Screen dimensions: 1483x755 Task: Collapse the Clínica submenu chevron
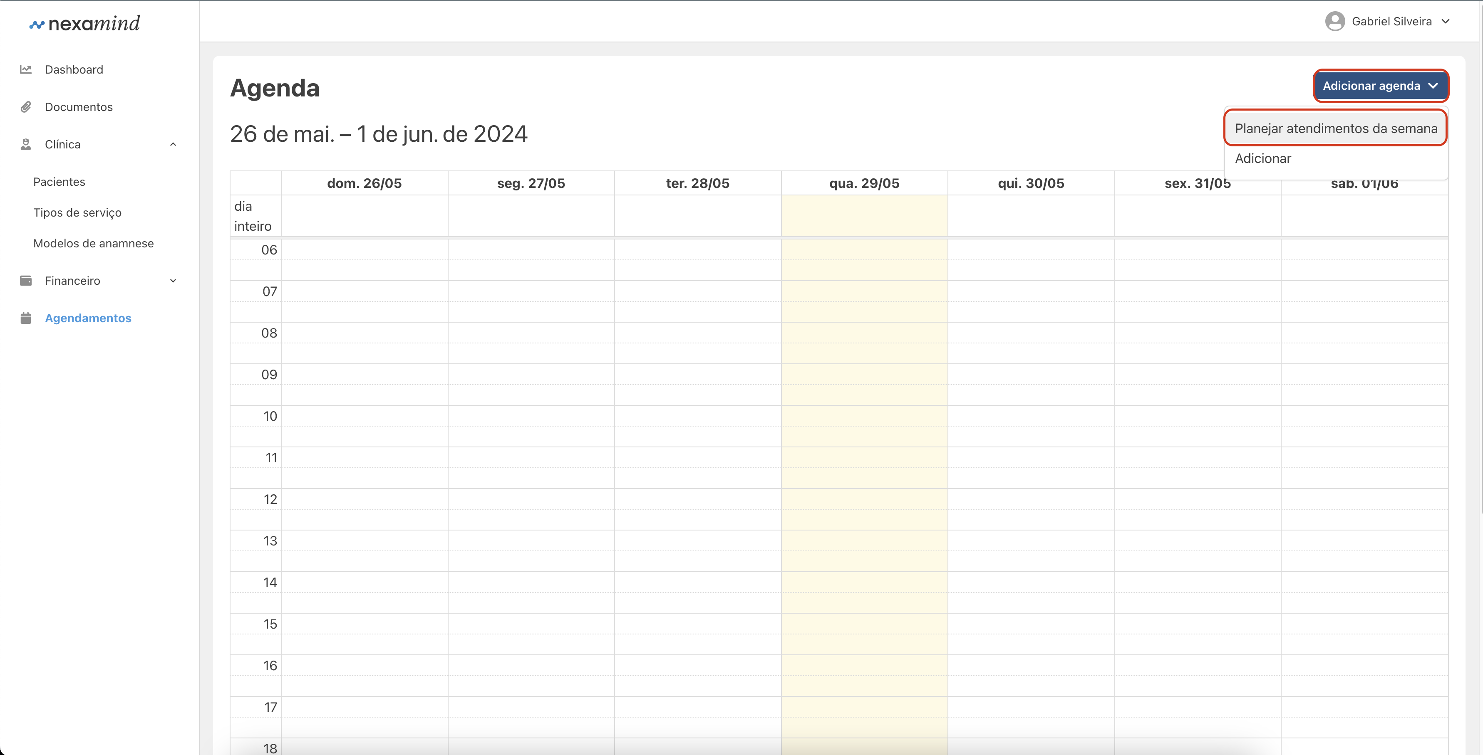pyautogui.click(x=173, y=144)
